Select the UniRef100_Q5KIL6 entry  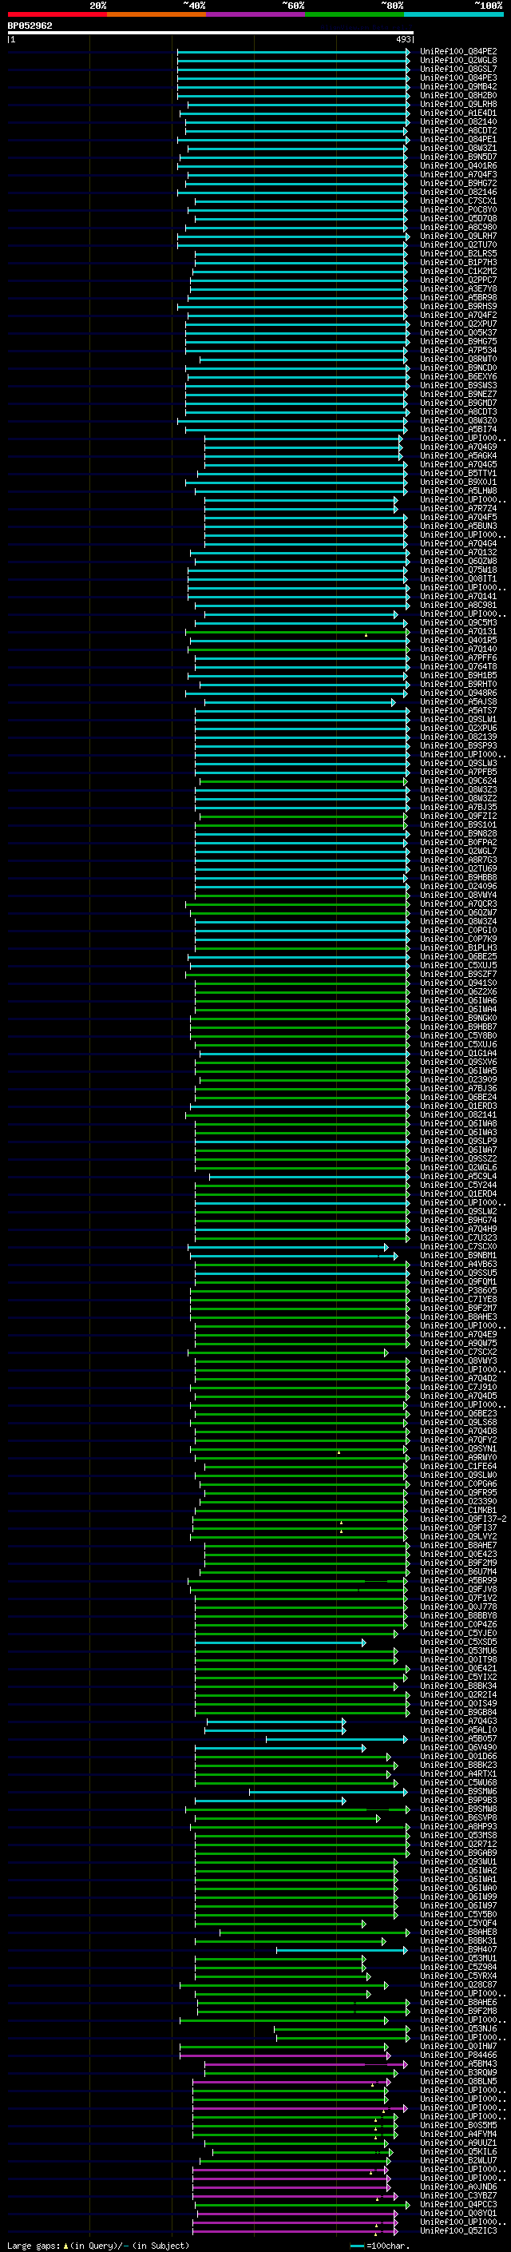(x=458, y=2151)
